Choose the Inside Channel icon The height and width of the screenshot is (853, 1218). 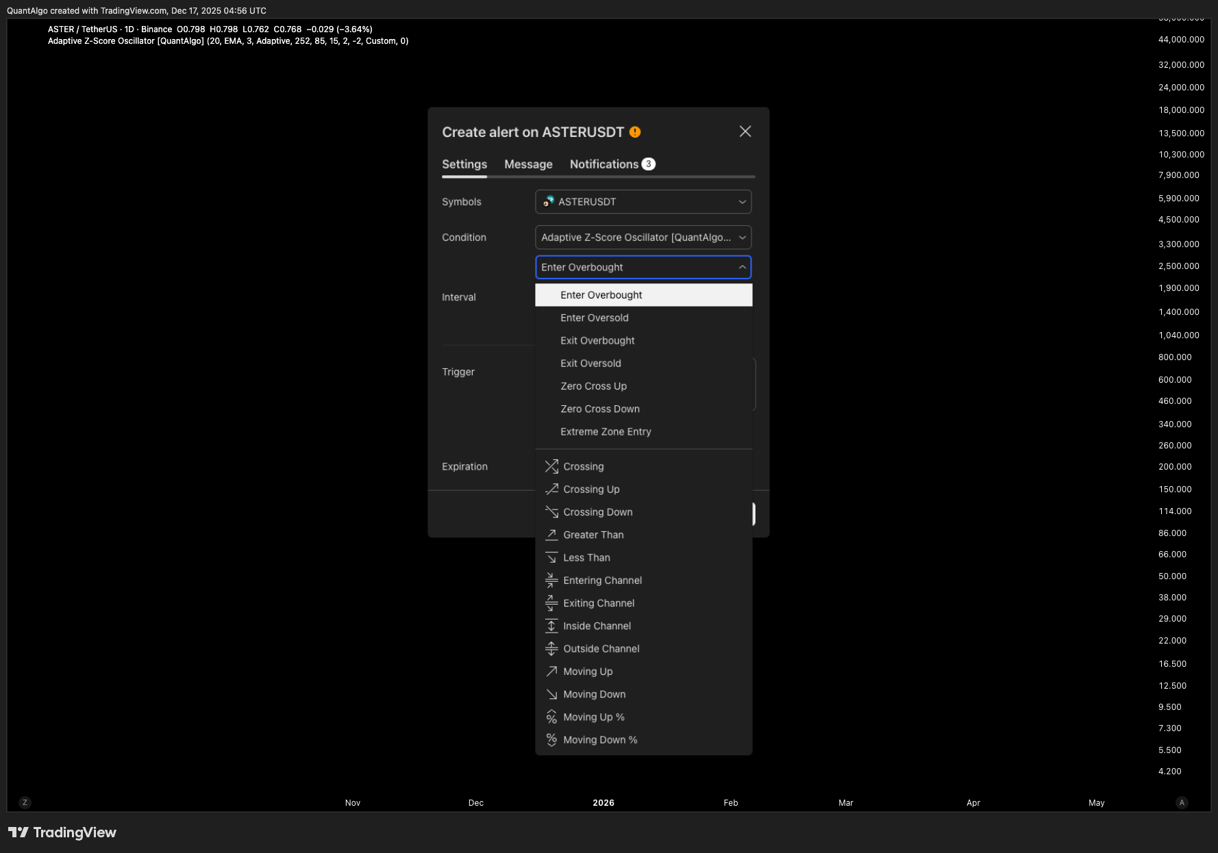click(x=551, y=626)
